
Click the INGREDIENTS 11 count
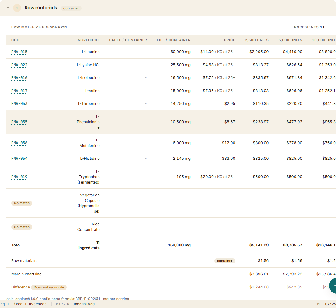click(309, 27)
